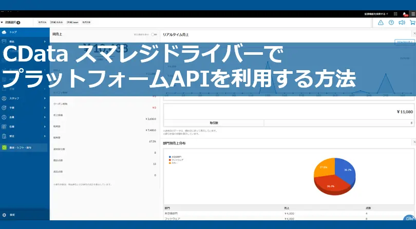This screenshot has width=416, height=229.
Task: Click the orange legend entry
Action: point(173,163)
